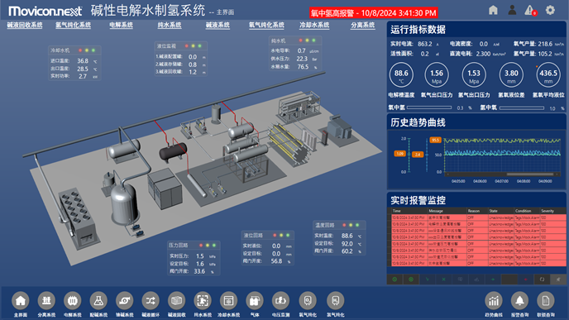The height and width of the screenshot is (320, 569).
Task: Open the 配碱系统 flask icon
Action: click(x=98, y=301)
